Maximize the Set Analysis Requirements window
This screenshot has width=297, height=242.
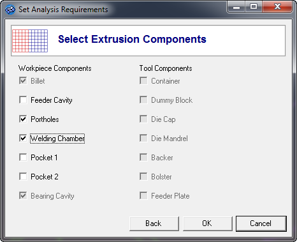pyautogui.click(x=254, y=7)
